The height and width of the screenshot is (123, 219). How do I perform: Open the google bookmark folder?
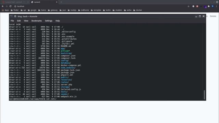[32, 10]
